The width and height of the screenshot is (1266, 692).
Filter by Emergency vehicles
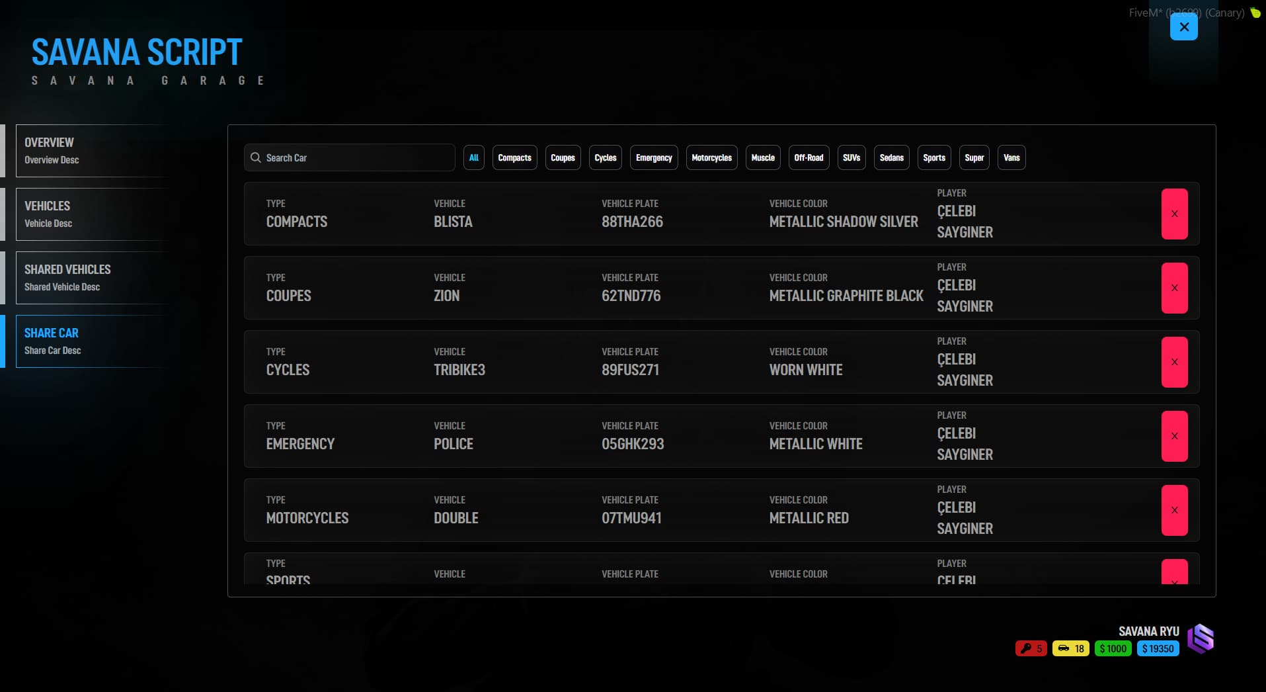(x=654, y=157)
